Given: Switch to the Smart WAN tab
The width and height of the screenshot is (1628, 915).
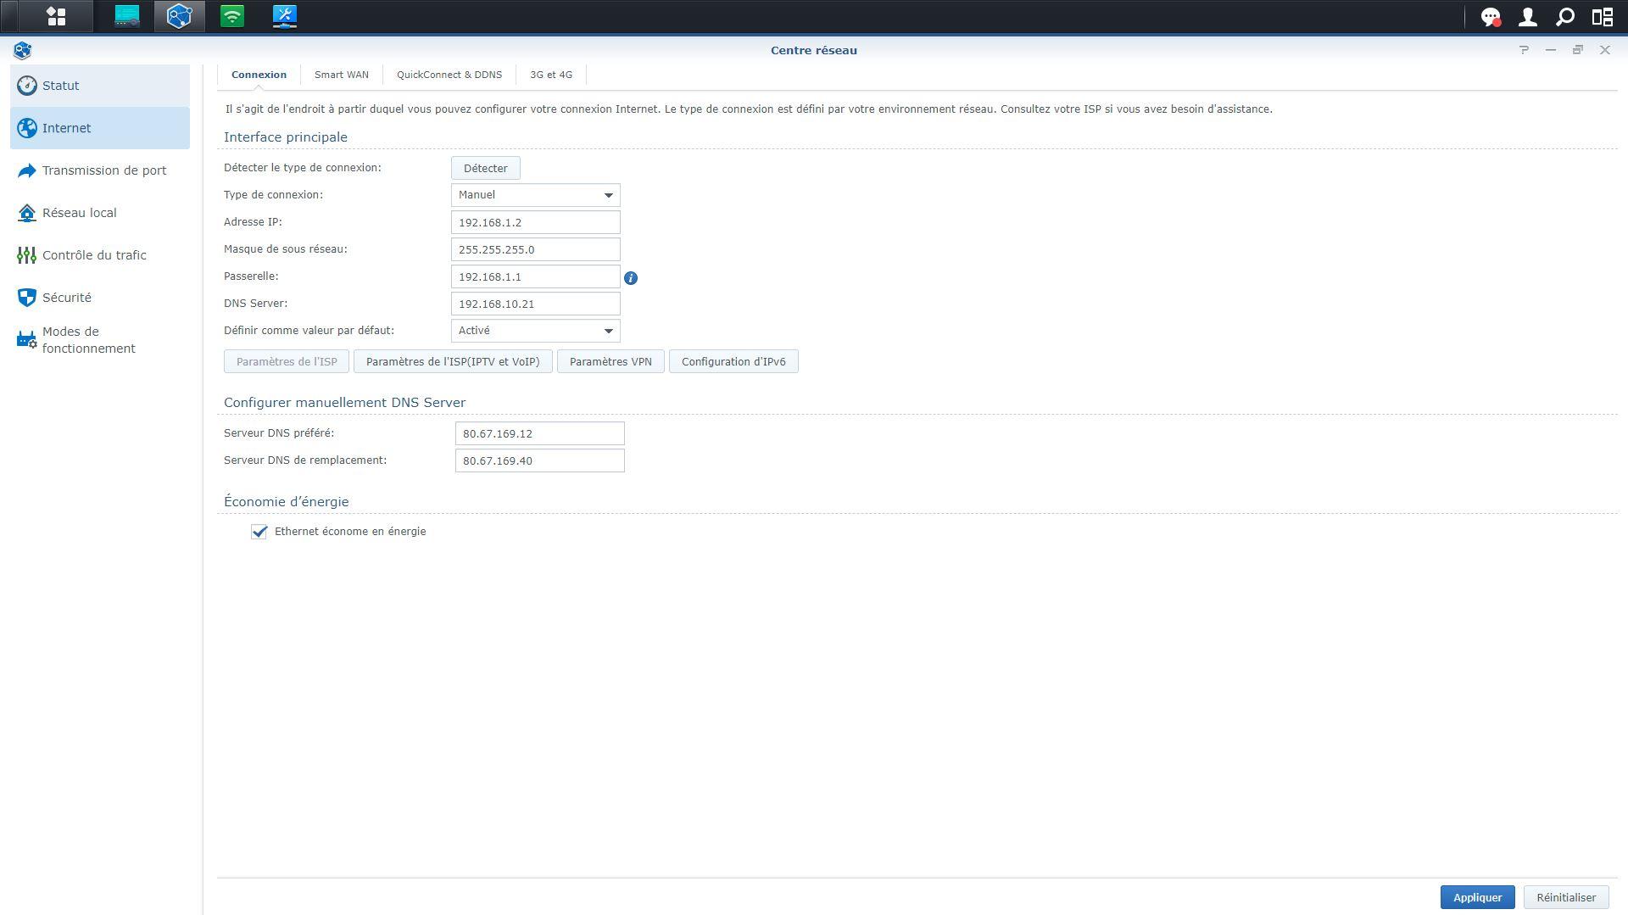Looking at the screenshot, I should point(341,75).
